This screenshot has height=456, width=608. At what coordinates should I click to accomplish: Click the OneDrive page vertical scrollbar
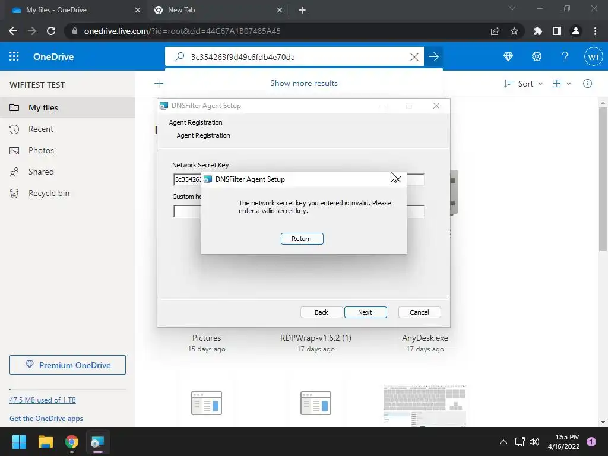pyautogui.click(x=603, y=178)
